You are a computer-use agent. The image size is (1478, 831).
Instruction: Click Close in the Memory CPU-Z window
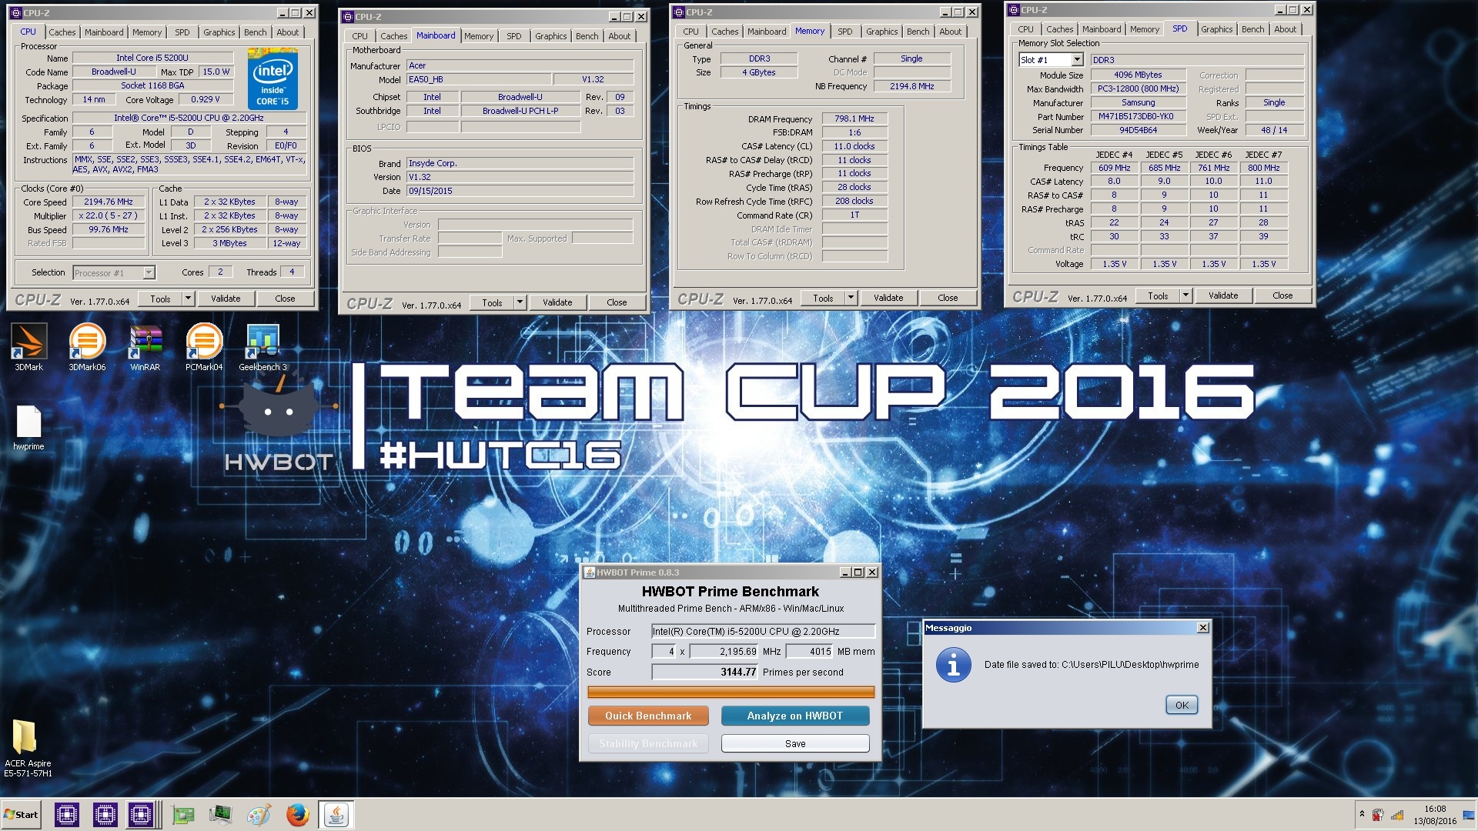948,298
